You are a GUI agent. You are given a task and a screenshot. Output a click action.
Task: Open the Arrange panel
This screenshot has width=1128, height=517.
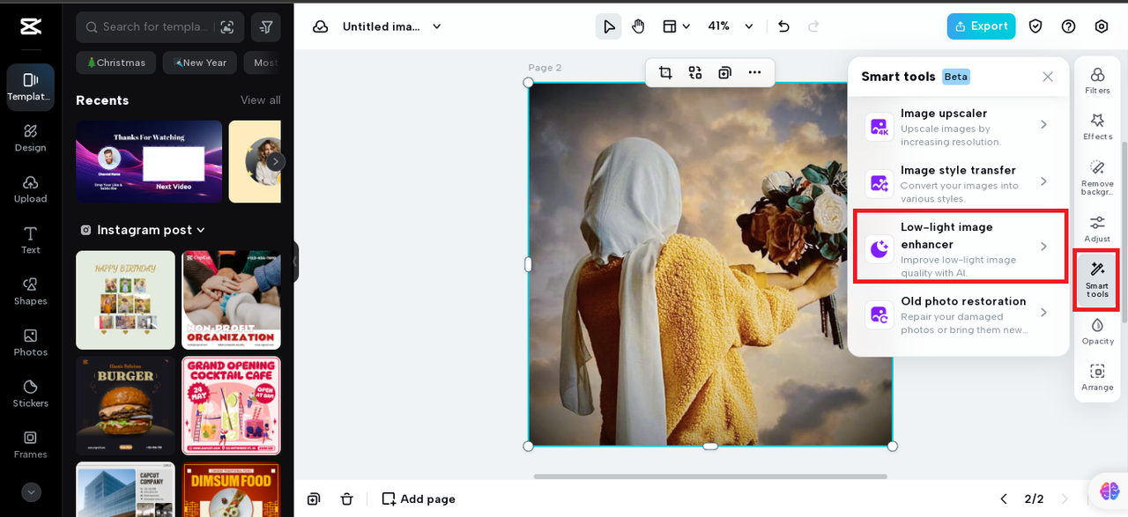pos(1097,377)
